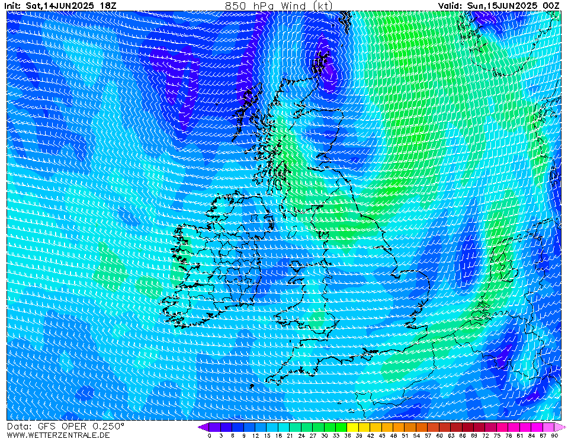
Task: Click the 'Data: GFS OPER 0.250°' label
Action: click(x=66, y=426)
